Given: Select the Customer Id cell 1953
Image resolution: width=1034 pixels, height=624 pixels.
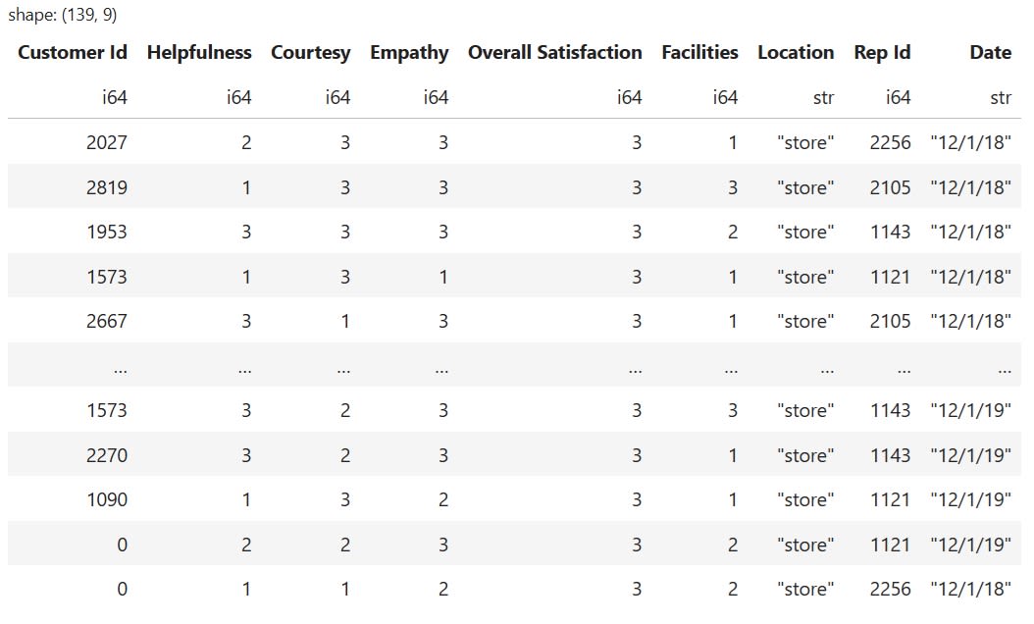Looking at the screenshot, I should click(106, 233).
